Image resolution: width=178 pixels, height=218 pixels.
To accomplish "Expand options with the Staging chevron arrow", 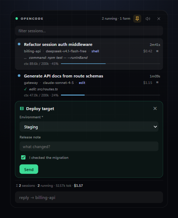I will (155, 127).
